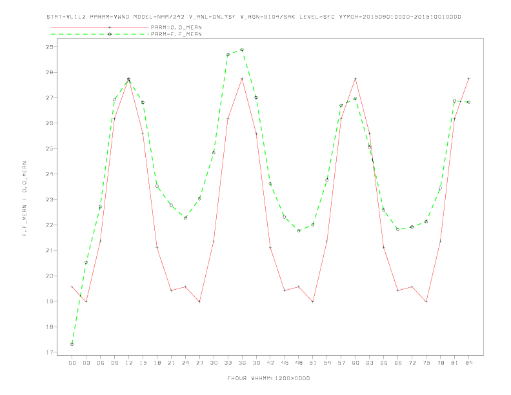Viewport: 511px width, 395px height.
Task: Select legend entry PARM=O.O_MEAN
Action: tap(176, 27)
